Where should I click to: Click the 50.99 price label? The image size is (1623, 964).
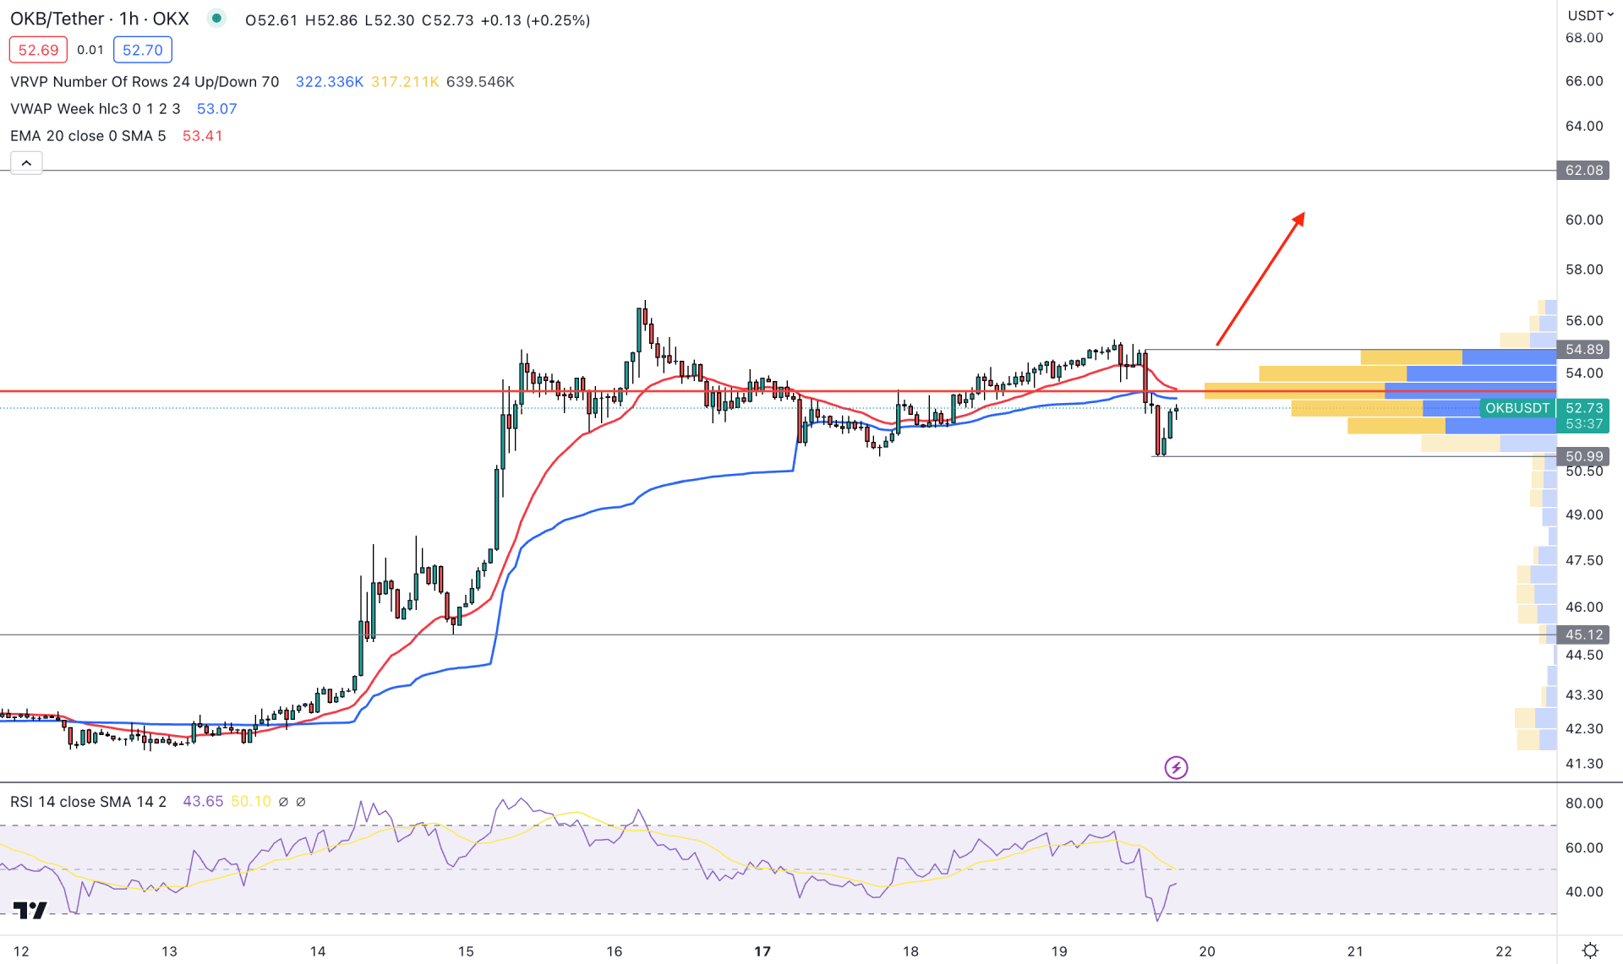[x=1583, y=456]
